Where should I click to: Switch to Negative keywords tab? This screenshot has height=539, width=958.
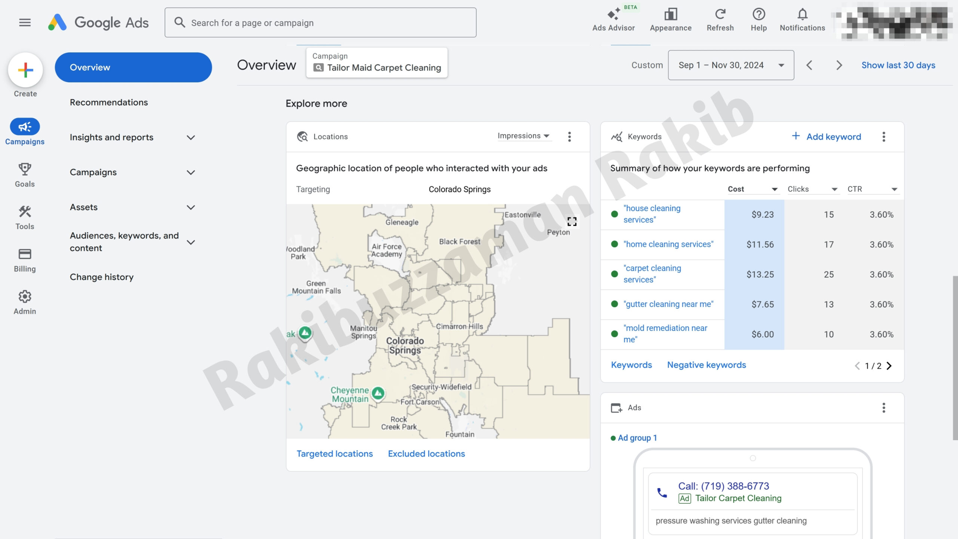[x=706, y=365]
